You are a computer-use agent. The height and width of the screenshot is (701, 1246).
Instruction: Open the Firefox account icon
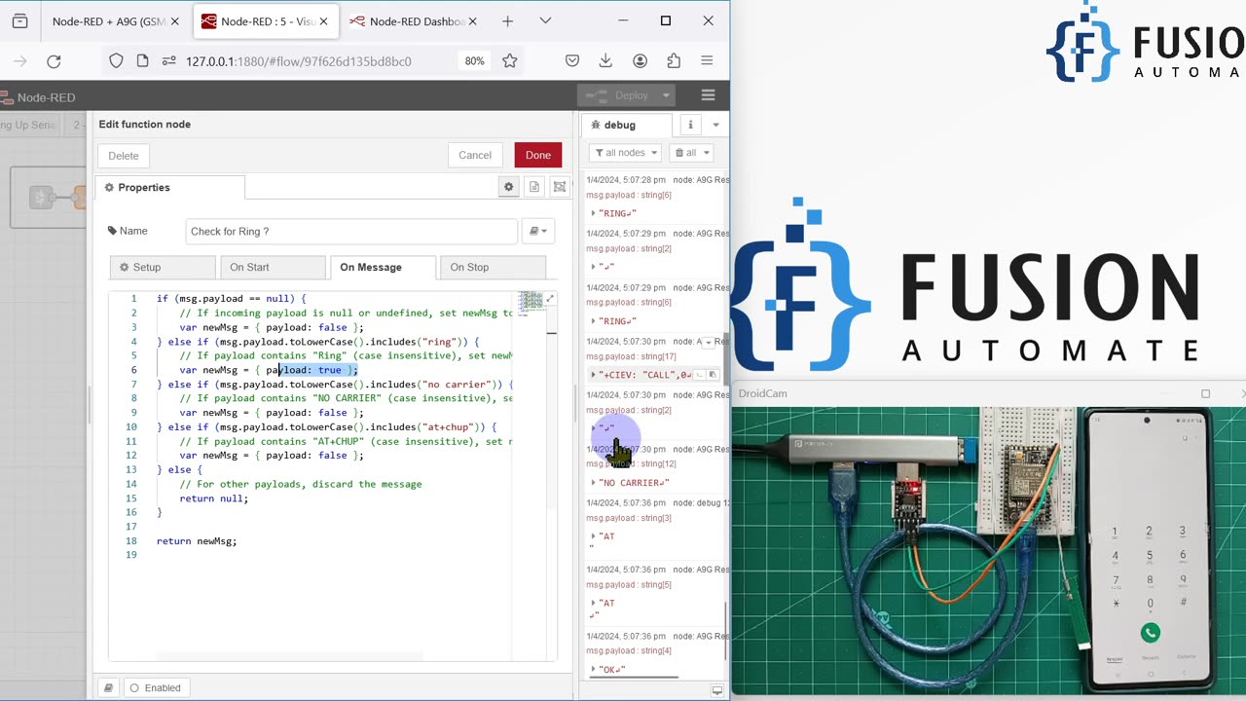click(640, 61)
